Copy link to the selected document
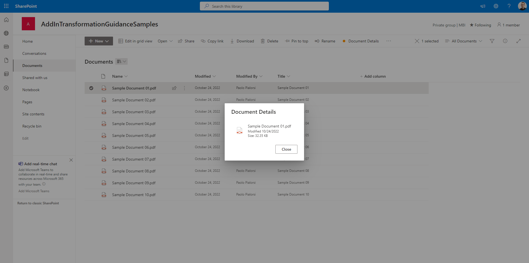This screenshot has width=529, height=263. coord(212,41)
